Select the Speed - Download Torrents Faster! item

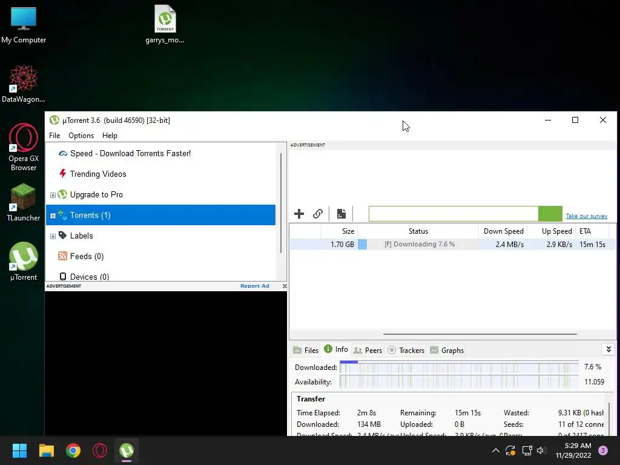pos(160,153)
